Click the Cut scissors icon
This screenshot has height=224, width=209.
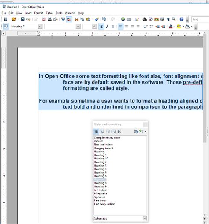click(x=77, y=19)
